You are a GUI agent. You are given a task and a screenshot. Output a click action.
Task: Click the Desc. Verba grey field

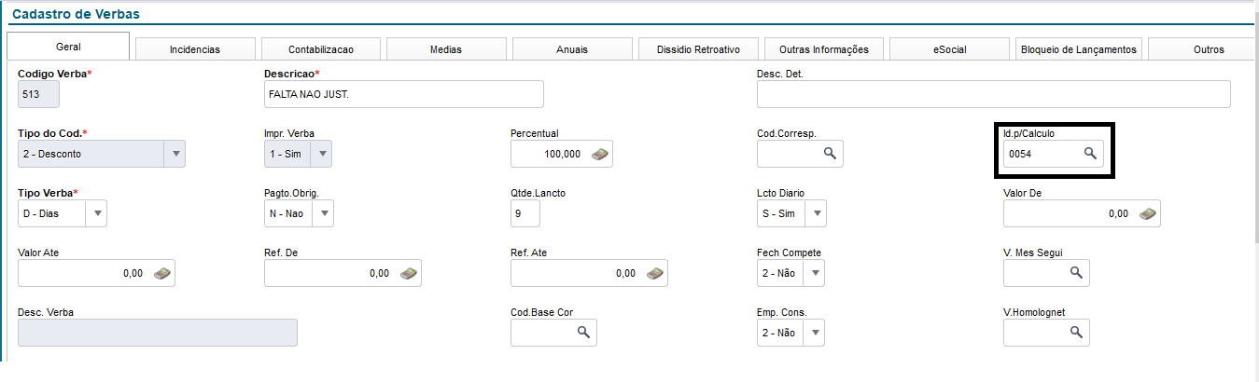158,333
